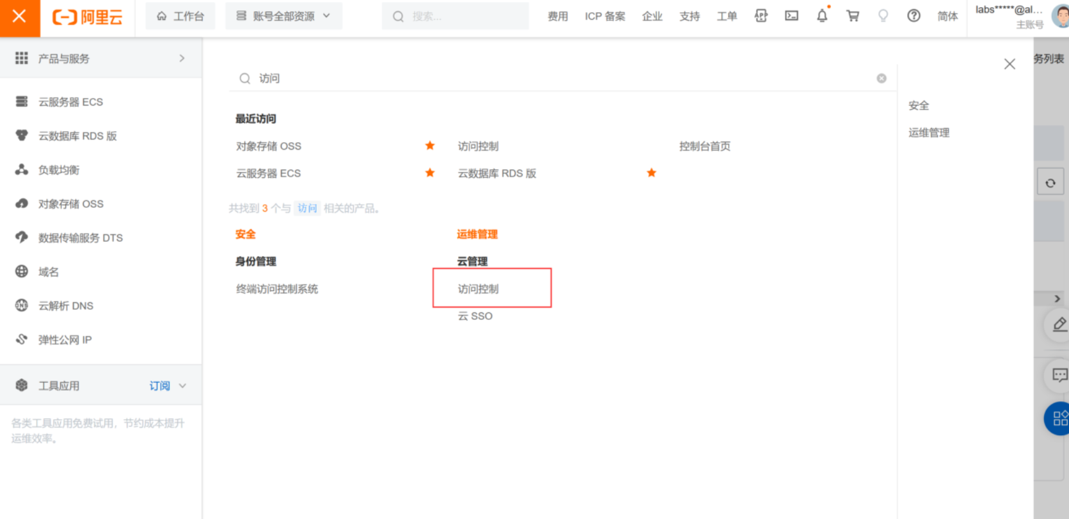Clear the product search text
Screen dimensions: 1069x519
(882, 78)
